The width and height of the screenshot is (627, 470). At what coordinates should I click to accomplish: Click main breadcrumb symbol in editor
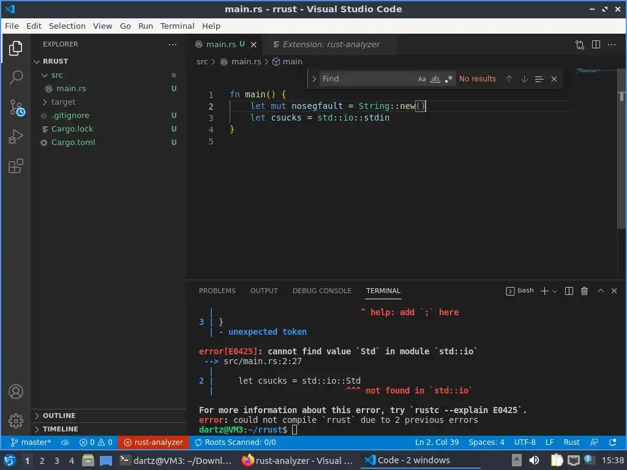pos(288,62)
